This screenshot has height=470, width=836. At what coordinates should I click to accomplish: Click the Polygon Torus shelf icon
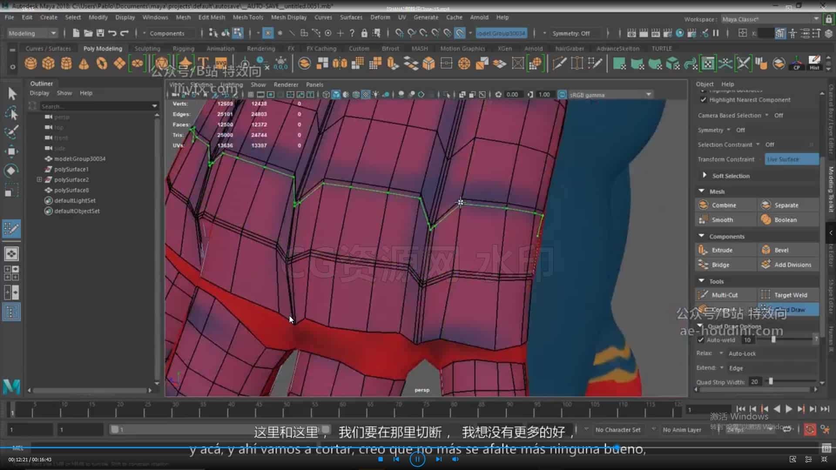point(101,64)
